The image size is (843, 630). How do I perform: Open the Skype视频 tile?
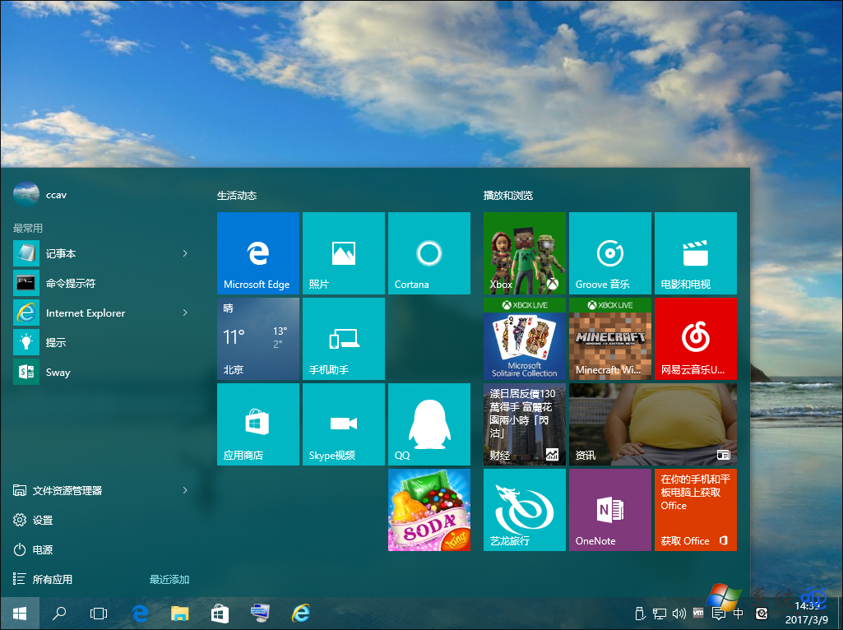tap(344, 424)
